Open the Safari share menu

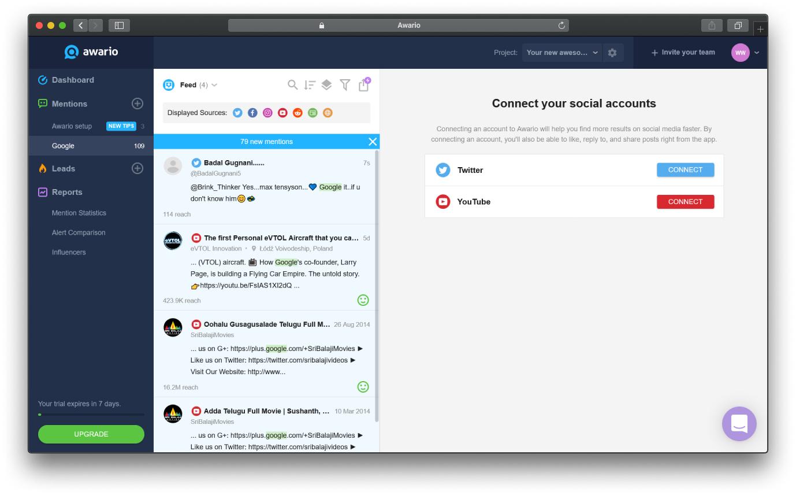click(712, 25)
